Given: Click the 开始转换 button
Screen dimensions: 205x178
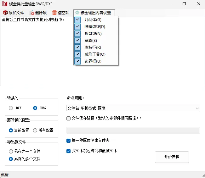Looking at the screenshot, I should click(x=172, y=157).
